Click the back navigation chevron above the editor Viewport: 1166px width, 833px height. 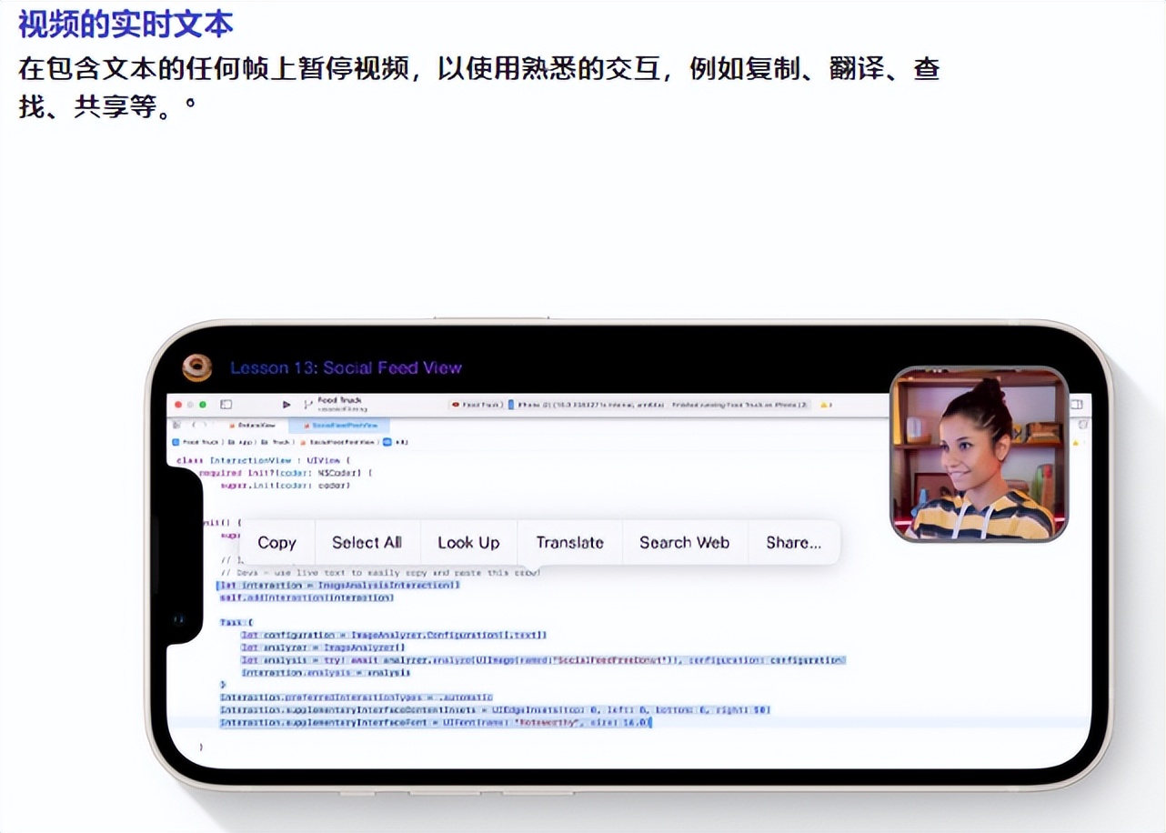(194, 425)
